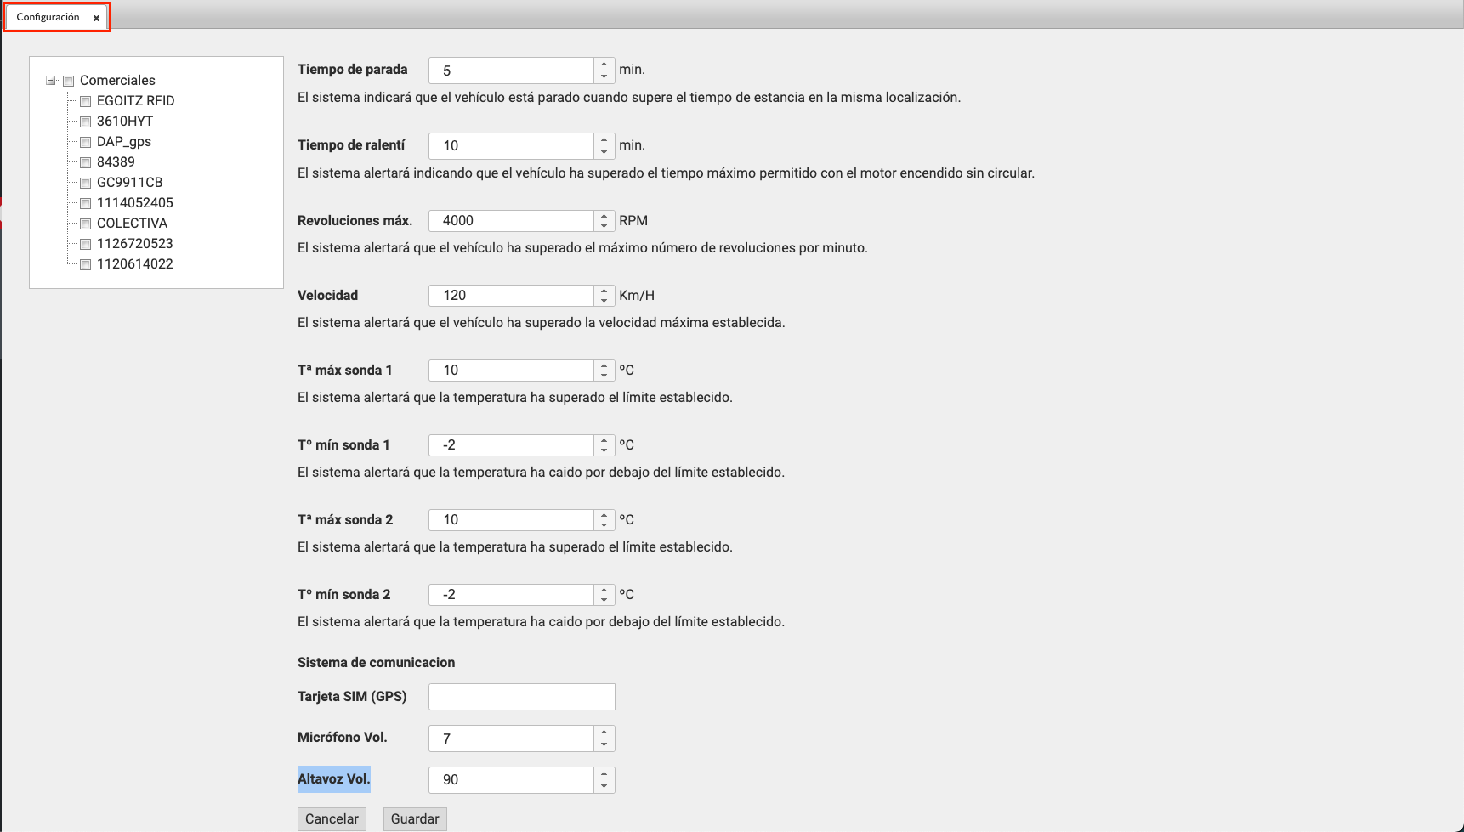Tick the DAP_gps vehicle checkbox
The height and width of the screenshot is (832, 1464).
pyautogui.click(x=85, y=142)
